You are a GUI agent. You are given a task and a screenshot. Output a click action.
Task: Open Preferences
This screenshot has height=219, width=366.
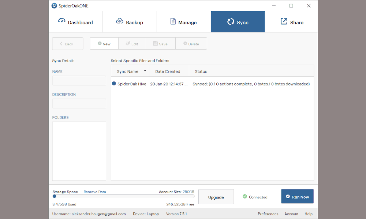(x=268, y=214)
